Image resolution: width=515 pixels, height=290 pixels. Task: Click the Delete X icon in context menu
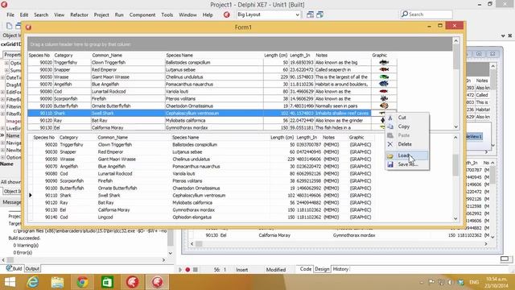(x=390, y=144)
